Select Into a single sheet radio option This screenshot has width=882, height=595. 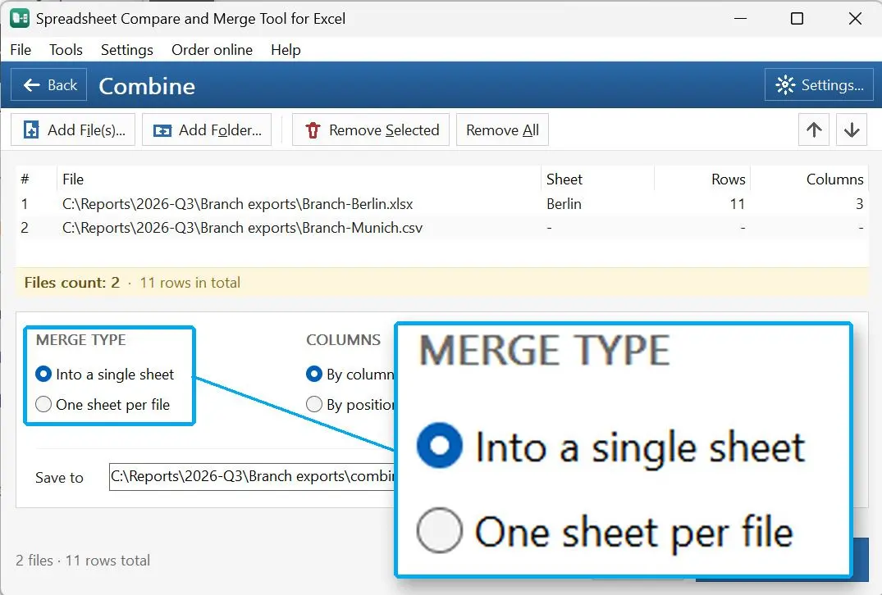(x=105, y=375)
